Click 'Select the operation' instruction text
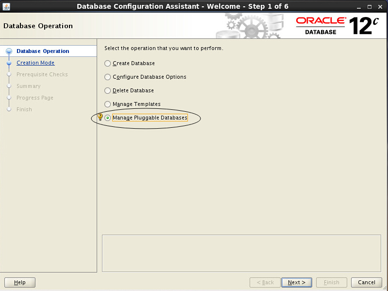The height and width of the screenshot is (291, 388). (x=164, y=48)
